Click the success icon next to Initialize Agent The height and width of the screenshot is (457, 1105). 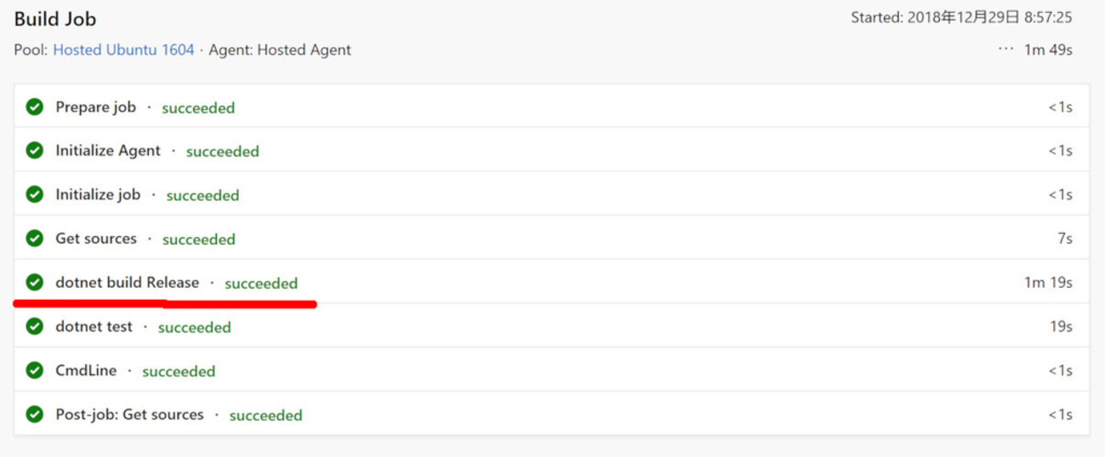[x=34, y=150]
